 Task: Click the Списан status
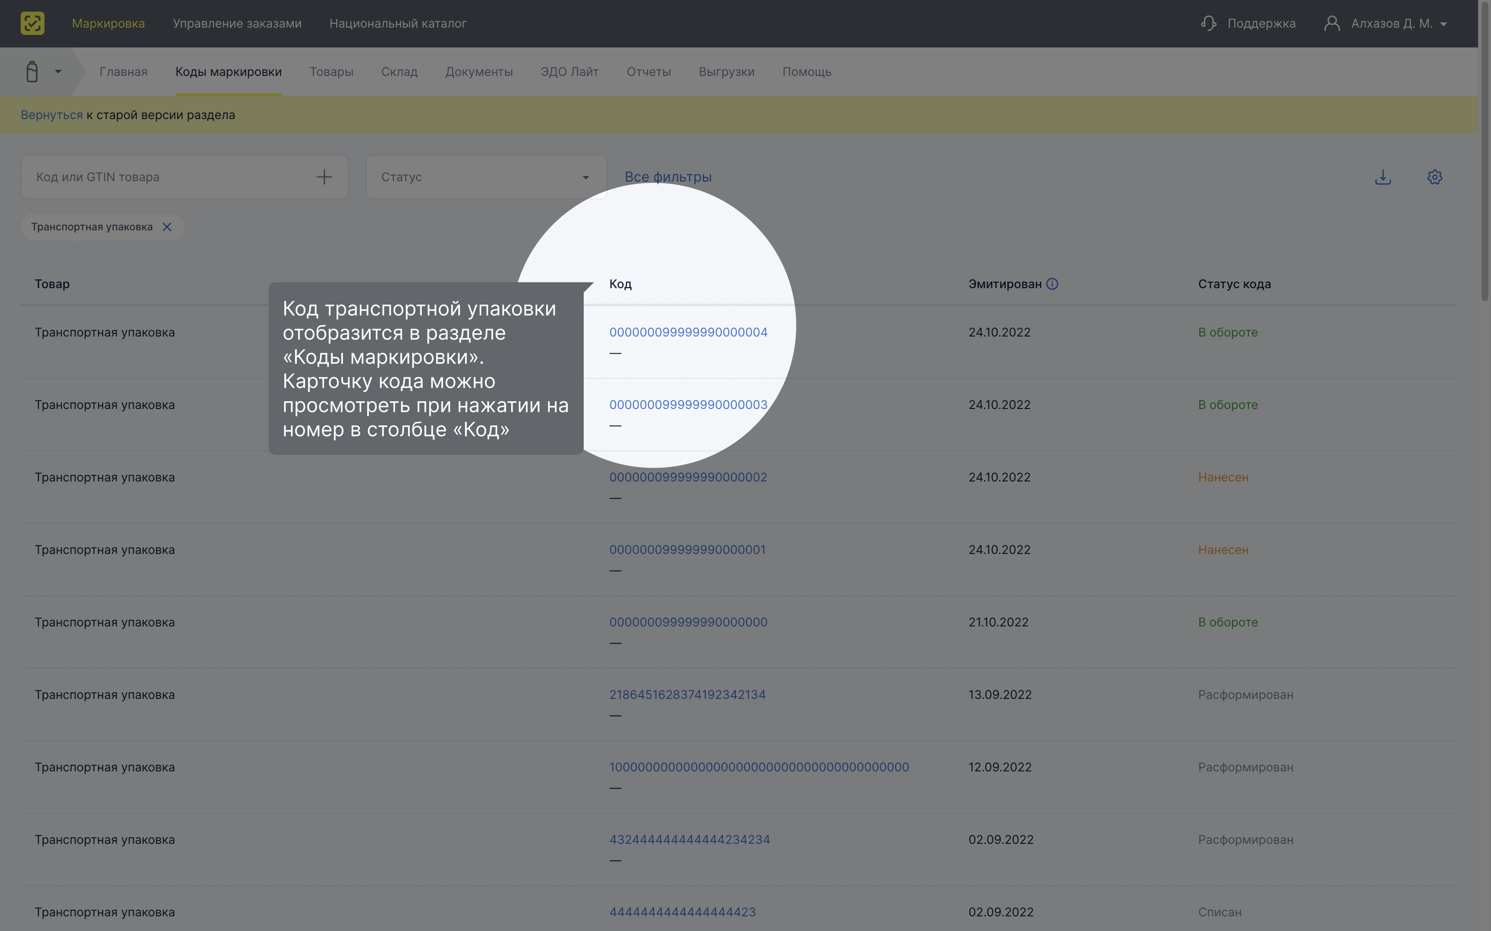(x=1220, y=912)
